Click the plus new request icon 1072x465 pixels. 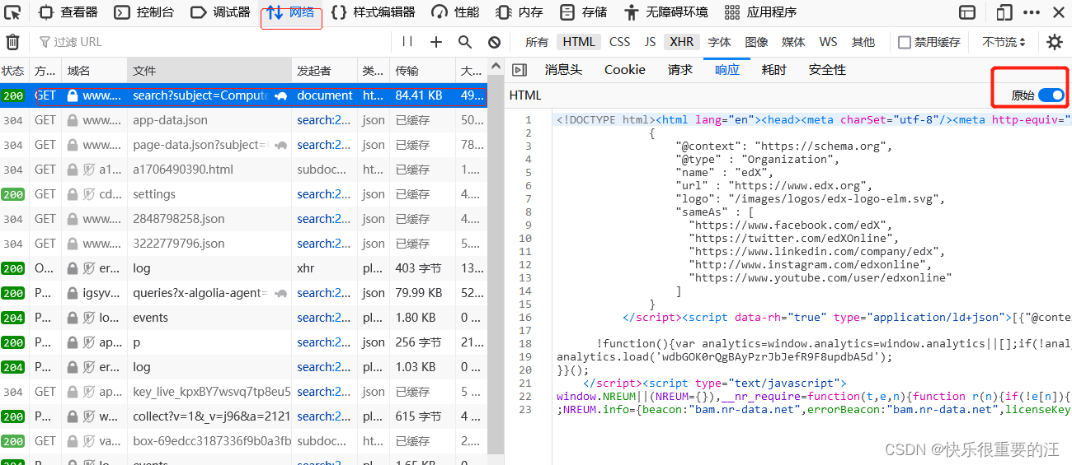436,42
